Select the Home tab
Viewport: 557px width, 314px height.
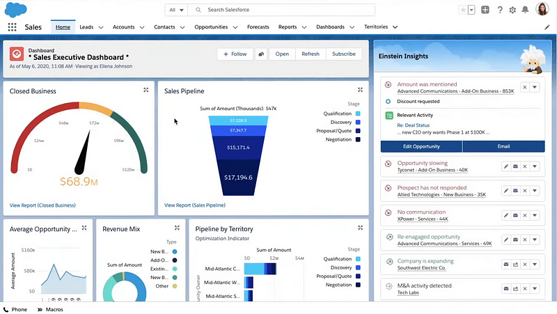(63, 27)
